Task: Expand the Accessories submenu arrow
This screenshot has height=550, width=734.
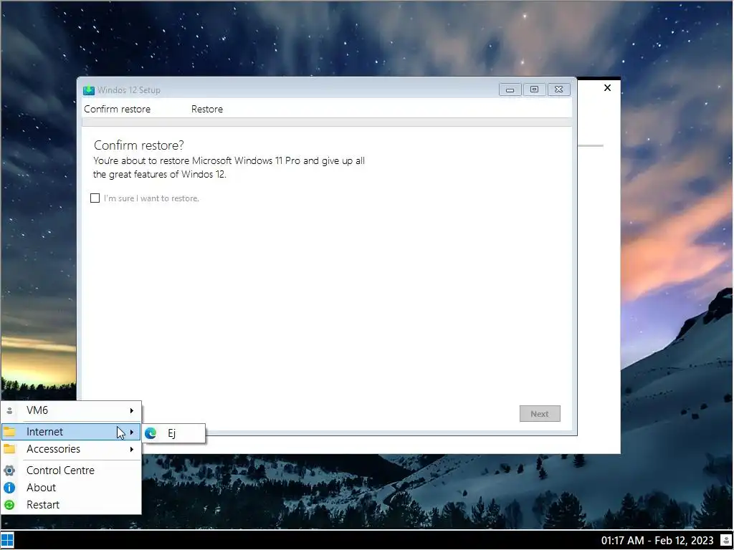Action: [132, 450]
